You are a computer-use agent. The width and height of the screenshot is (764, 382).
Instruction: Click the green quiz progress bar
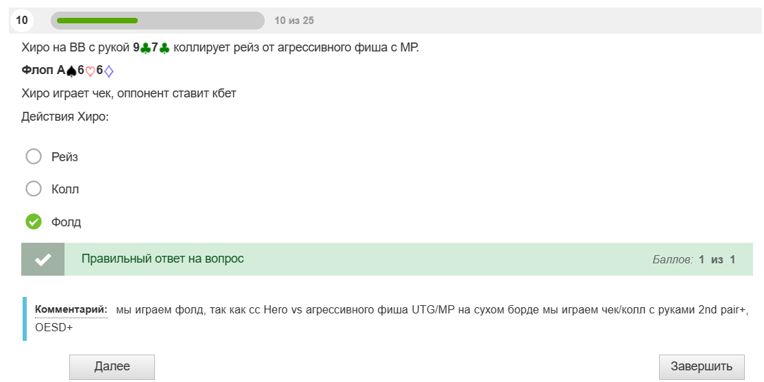click(157, 21)
